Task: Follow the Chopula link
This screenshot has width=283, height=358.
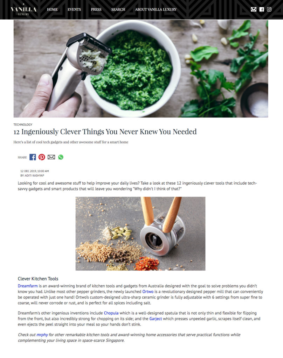Action: [111, 313]
